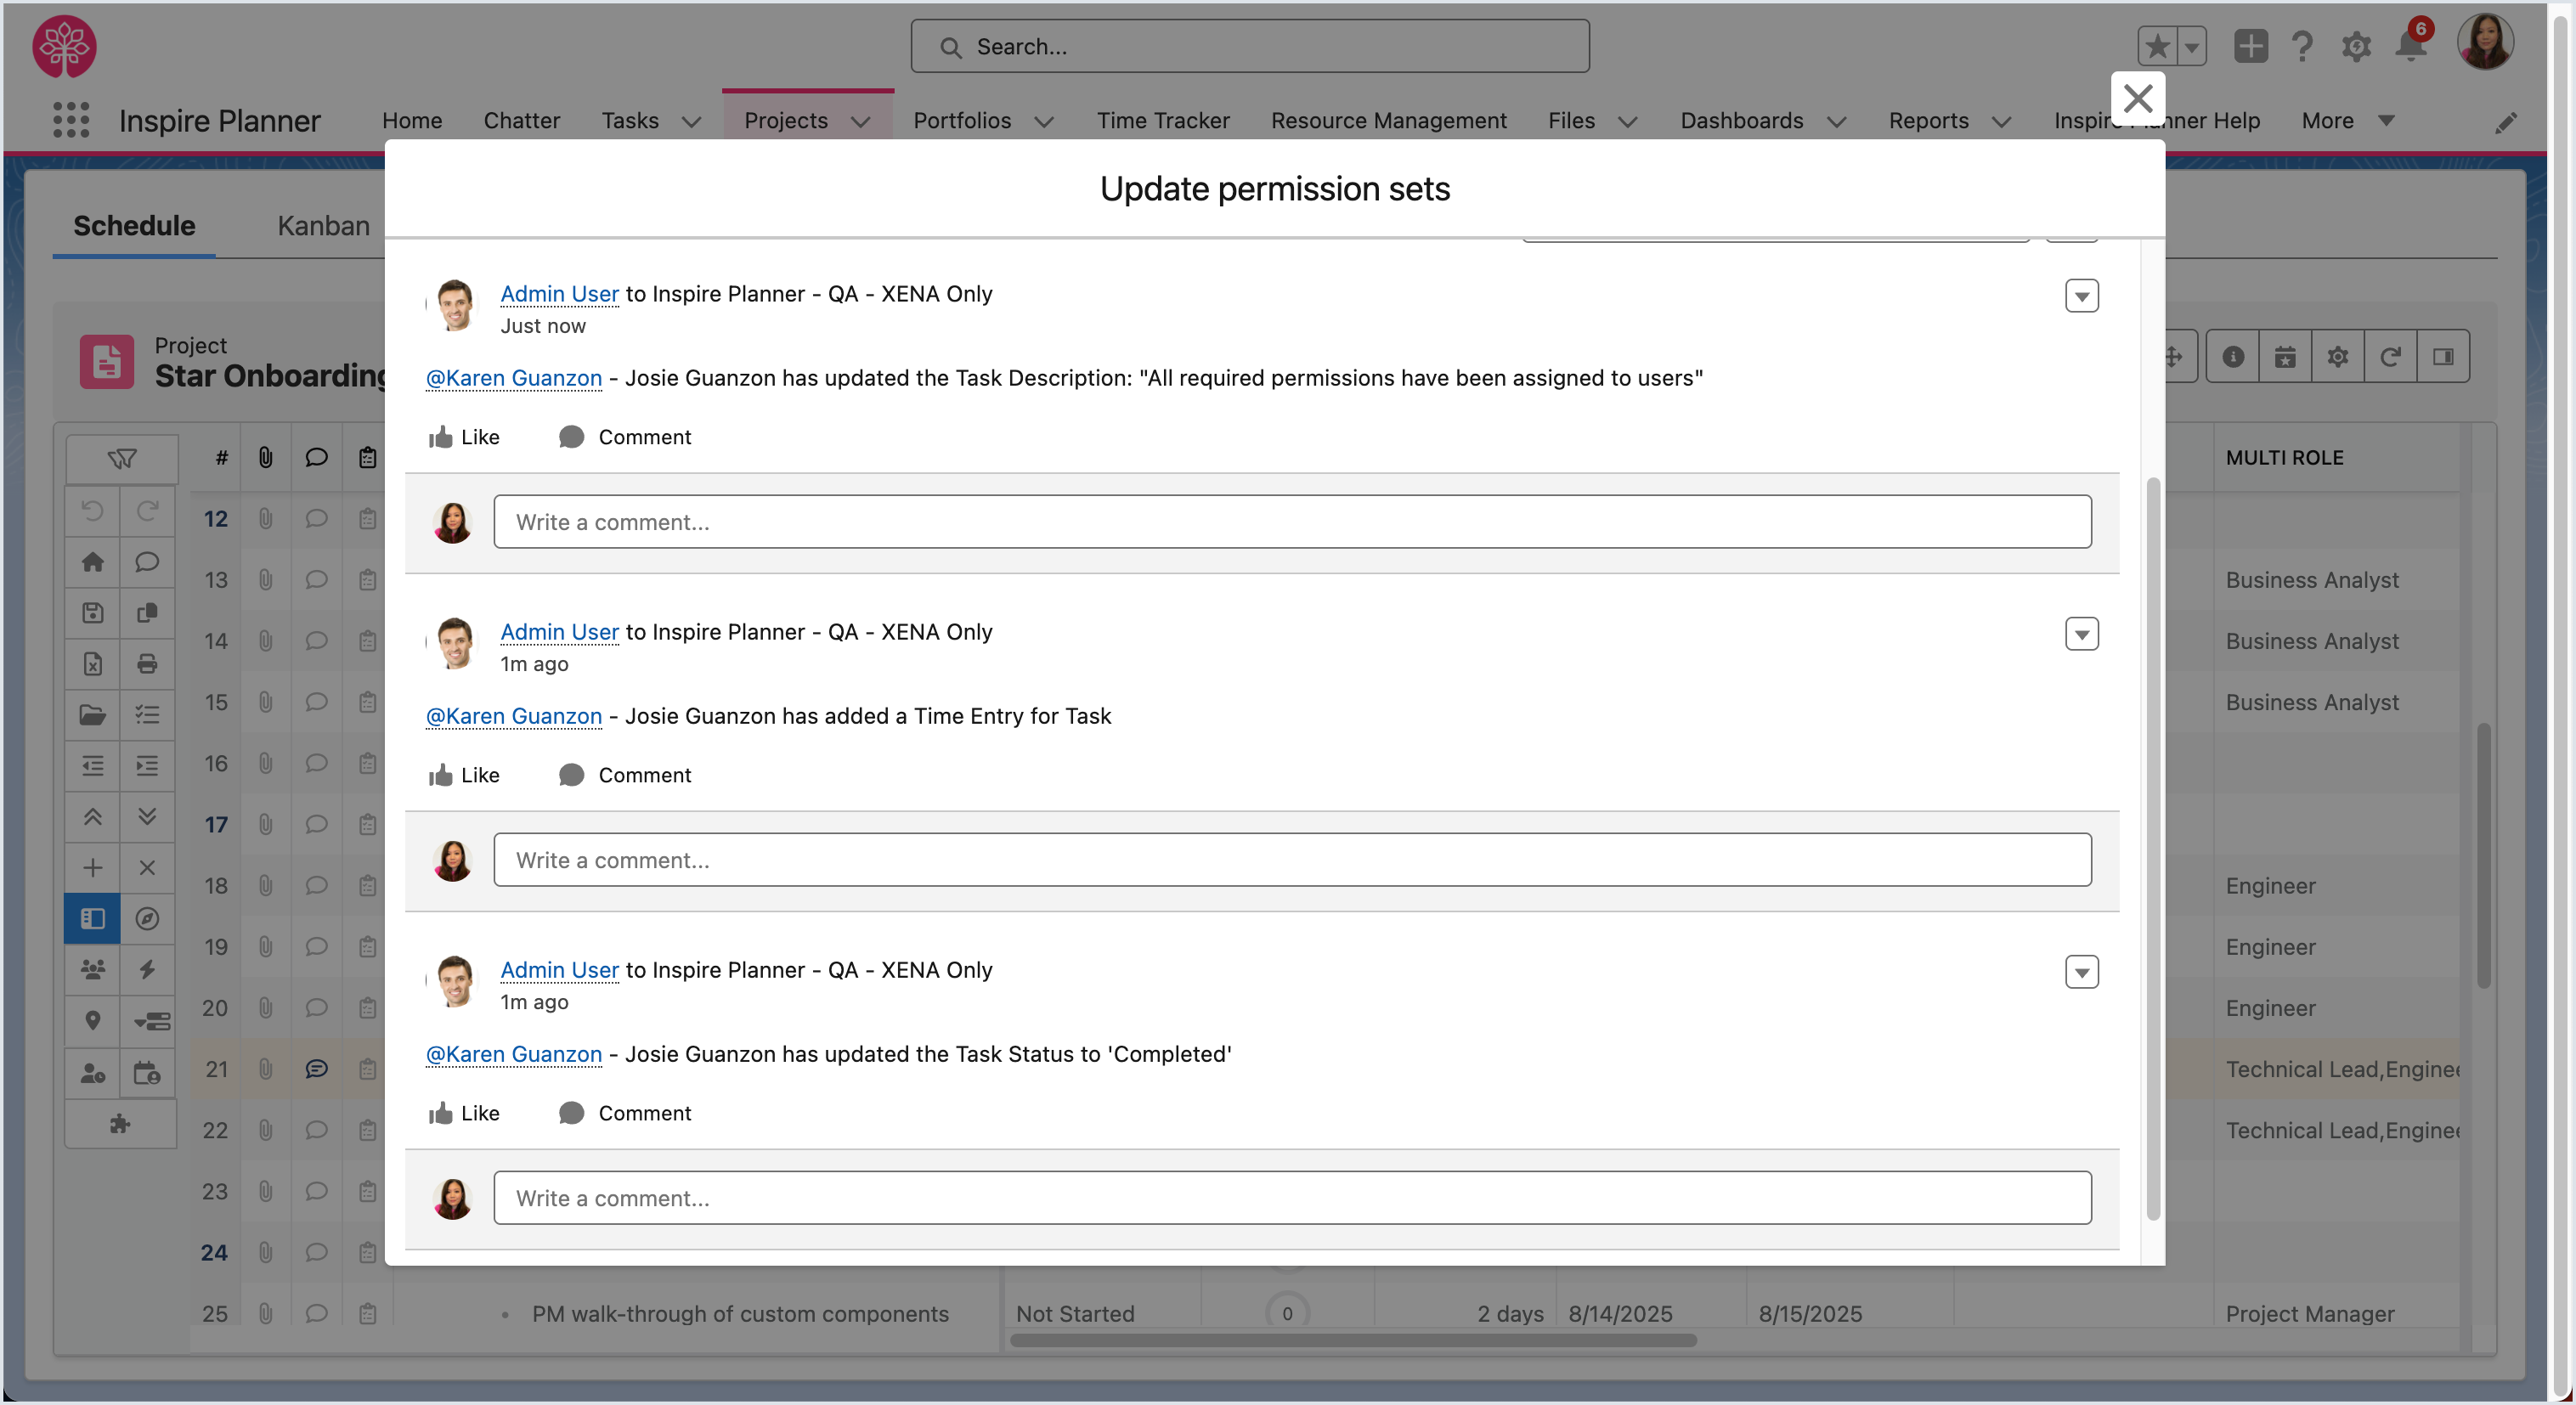
Task: Close the Update permission sets dialog
Action: [2137, 98]
